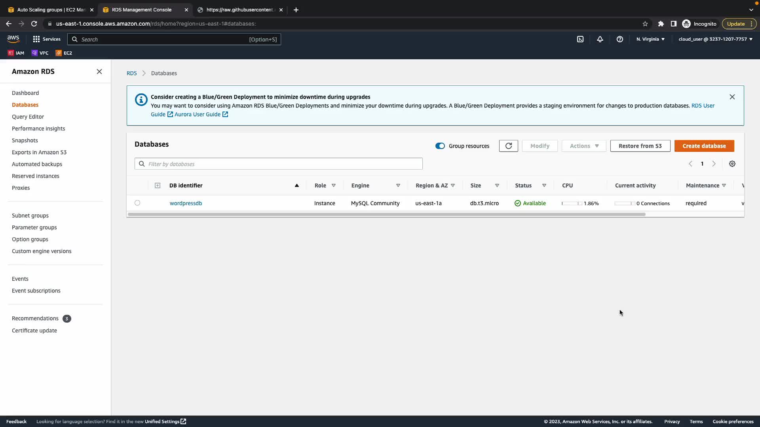Select the wordpressdb radio button
The image size is (760, 427).
137,203
